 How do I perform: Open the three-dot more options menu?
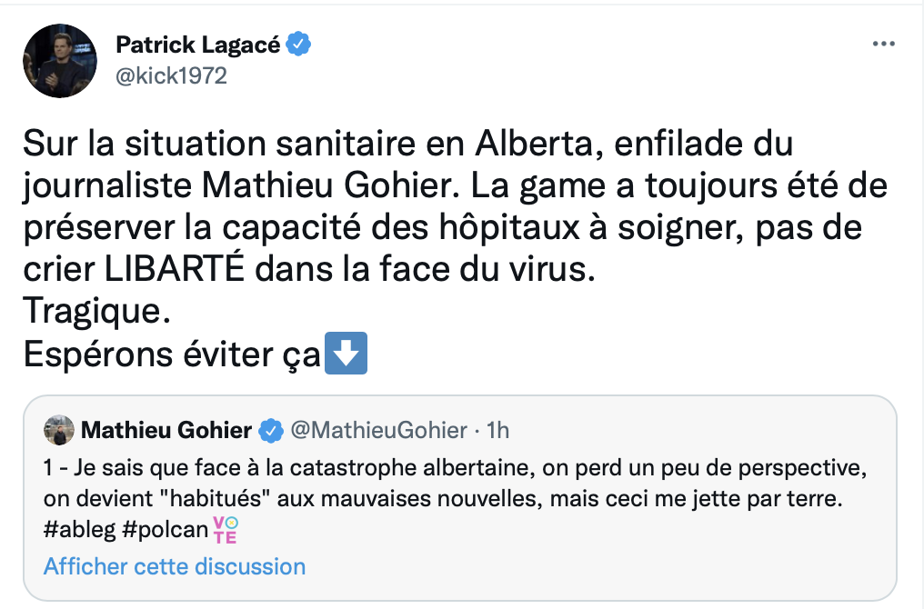click(883, 44)
